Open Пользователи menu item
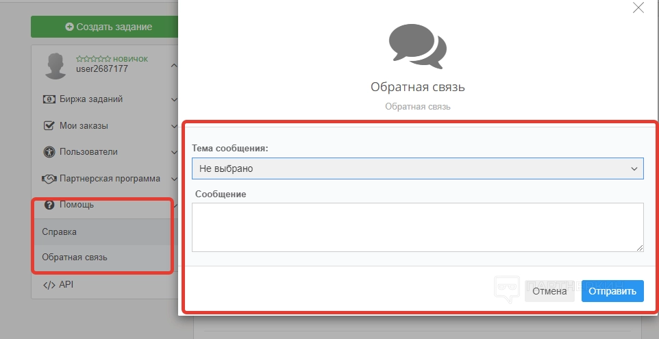The image size is (659, 339). pos(88,151)
